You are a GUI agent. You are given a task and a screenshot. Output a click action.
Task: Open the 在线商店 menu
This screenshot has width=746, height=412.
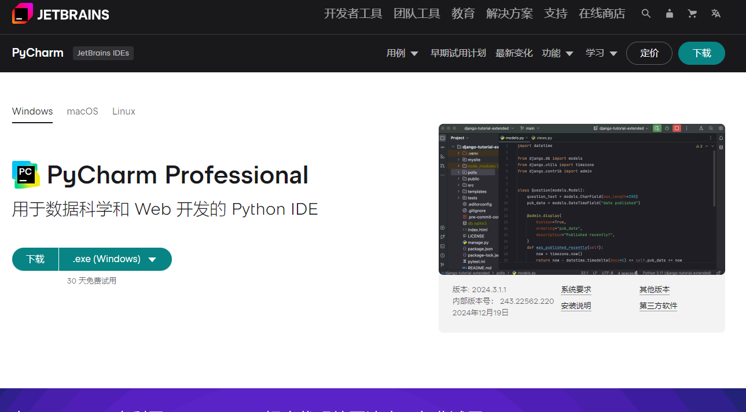point(602,13)
